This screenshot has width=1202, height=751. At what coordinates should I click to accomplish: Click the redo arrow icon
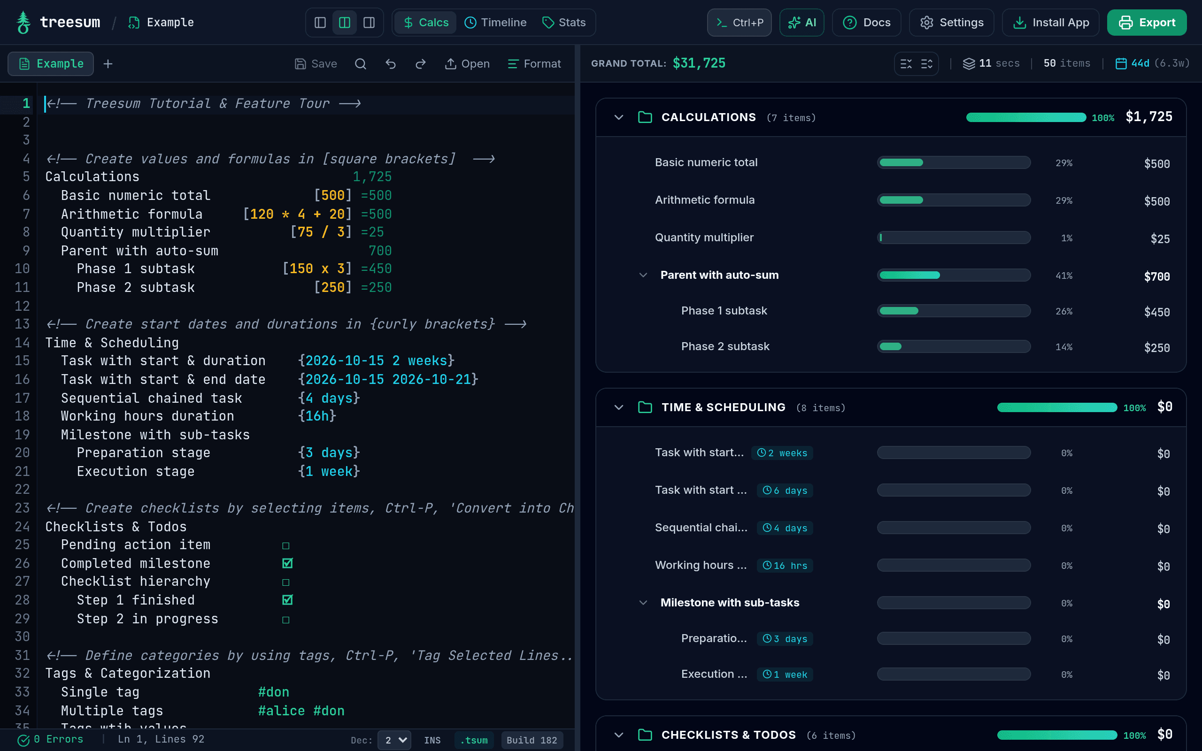pyautogui.click(x=421, y=63)
